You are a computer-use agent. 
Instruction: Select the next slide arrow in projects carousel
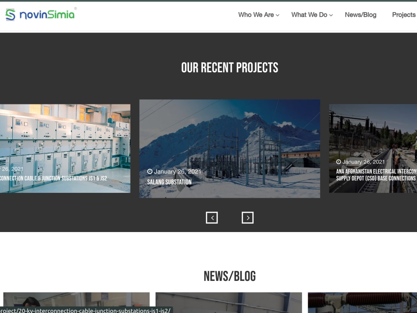pos(248,217)
